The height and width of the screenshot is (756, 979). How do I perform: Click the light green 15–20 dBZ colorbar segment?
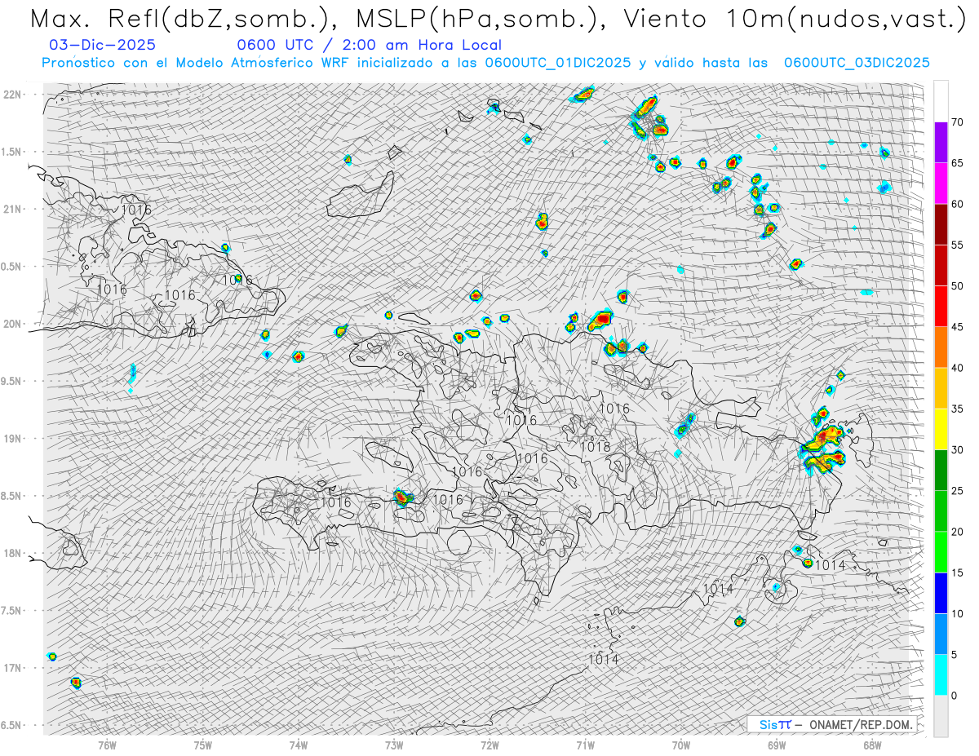(x=941, y=552)
